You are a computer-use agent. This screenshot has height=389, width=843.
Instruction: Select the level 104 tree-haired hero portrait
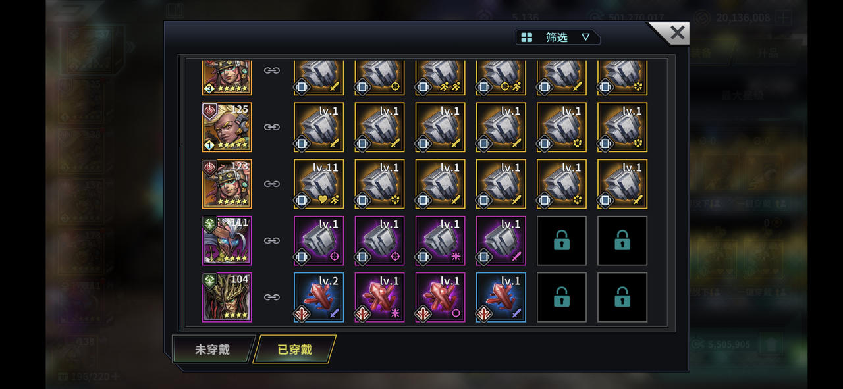(227, 297)
